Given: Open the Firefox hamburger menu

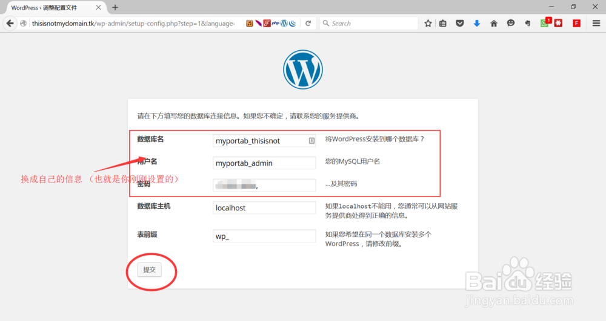Looking at the screenshot, I should 596,24.
